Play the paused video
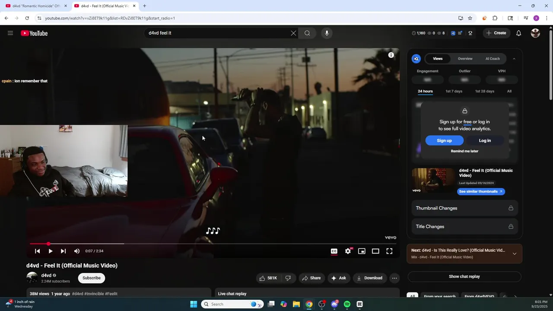 click(x=51, y=251)
